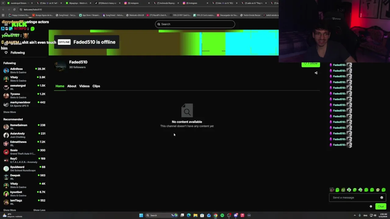
Task: Open the Following heart link in sidebar
Action: 14,53
